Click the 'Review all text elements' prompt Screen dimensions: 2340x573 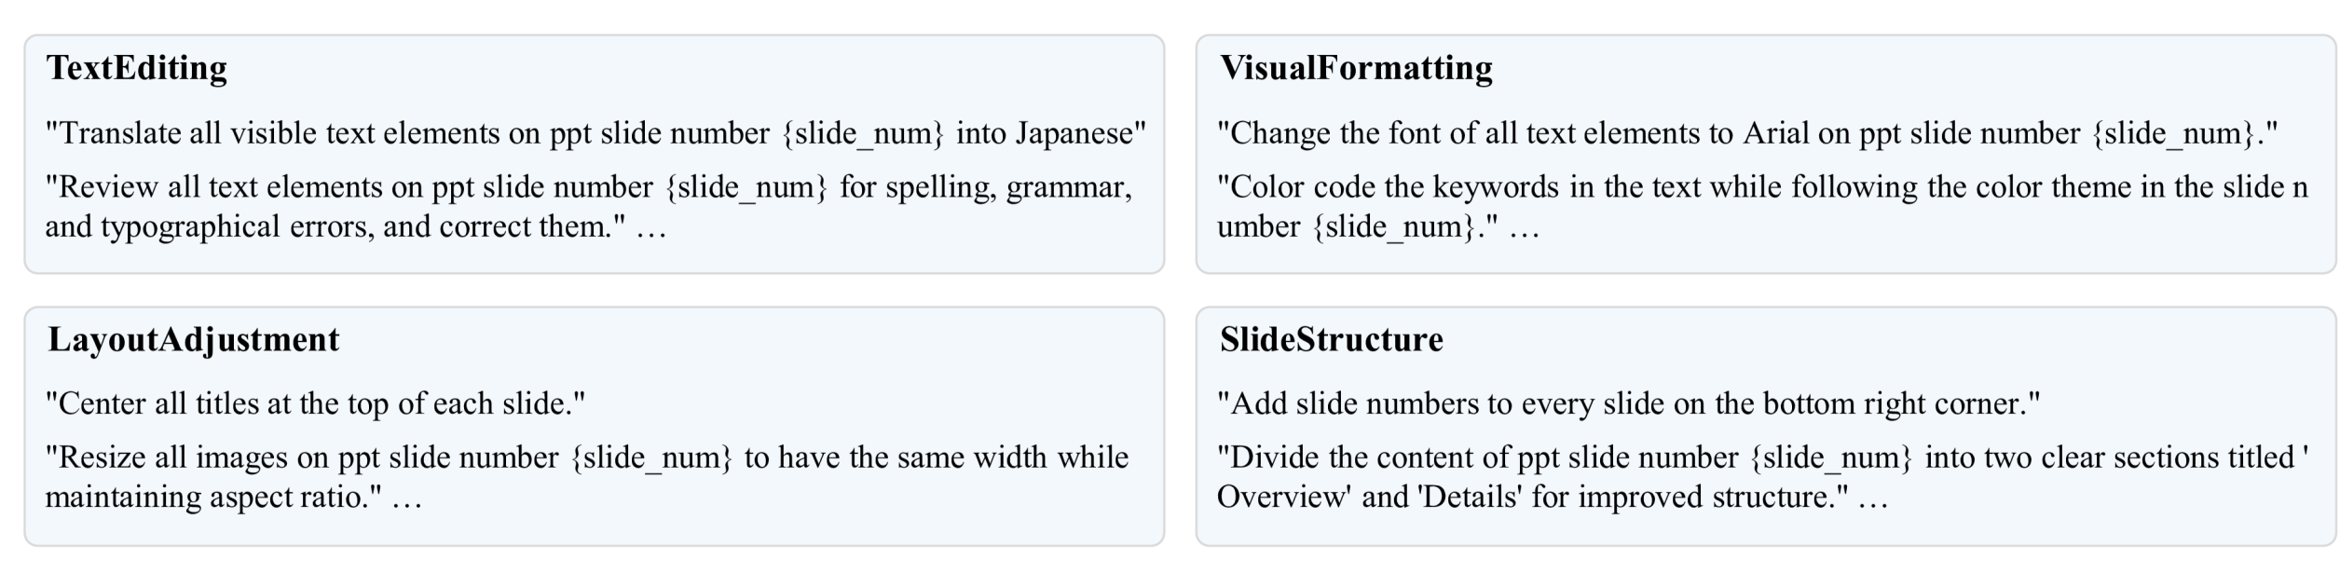coord(588,207)
